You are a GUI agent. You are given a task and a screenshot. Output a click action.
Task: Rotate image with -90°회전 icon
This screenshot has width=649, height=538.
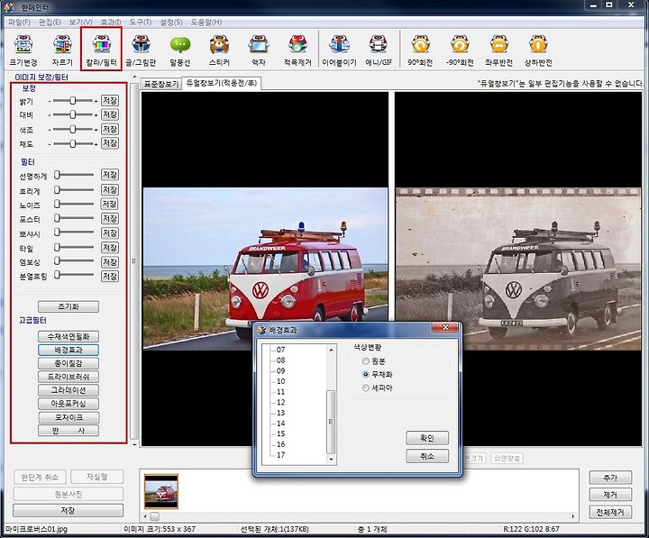tap(460, 50)
